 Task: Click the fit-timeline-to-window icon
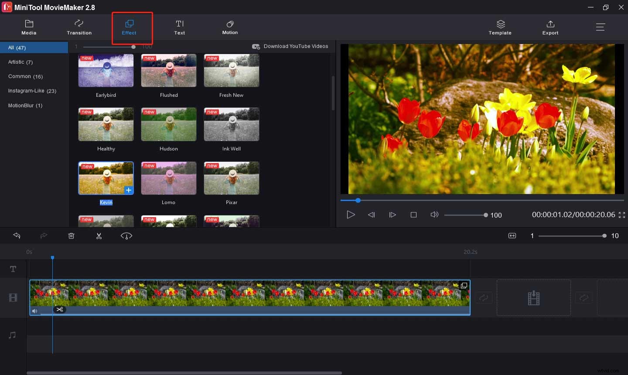(x=512, y=235)
